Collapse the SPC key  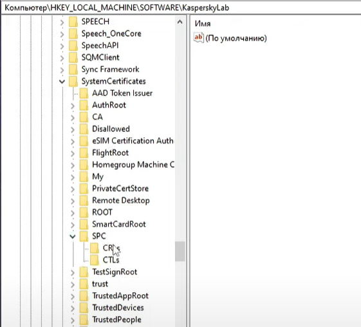73,236
